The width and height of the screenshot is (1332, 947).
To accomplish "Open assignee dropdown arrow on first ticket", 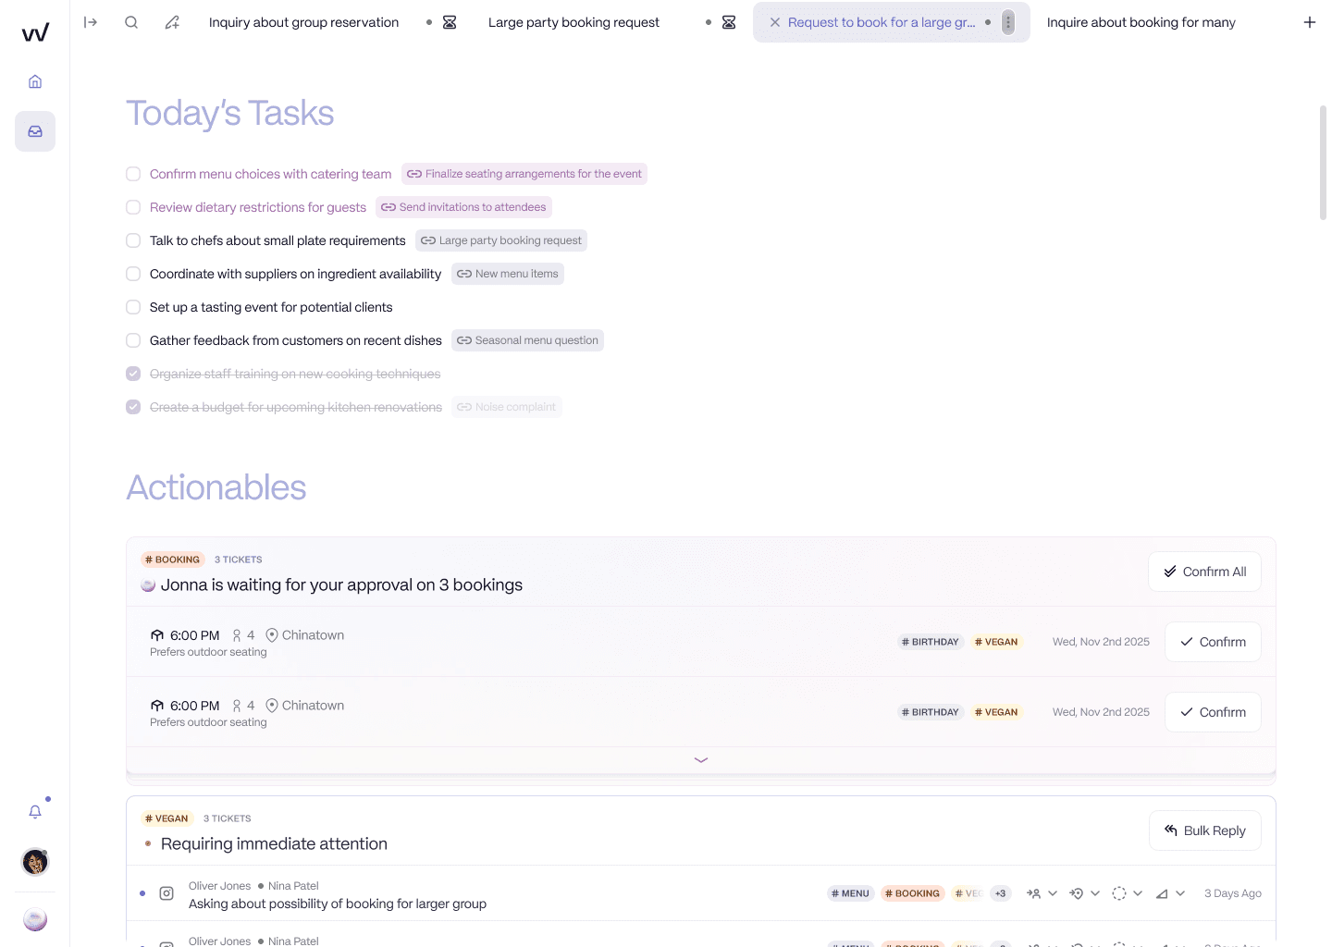I will [1053, 893].
